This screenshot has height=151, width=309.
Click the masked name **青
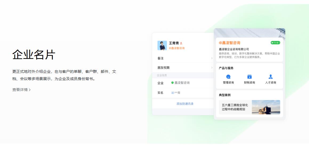pos(177,93)
